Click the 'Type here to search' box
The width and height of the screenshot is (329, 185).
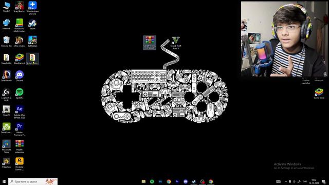point(33,181)
